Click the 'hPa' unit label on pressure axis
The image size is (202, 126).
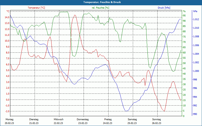point(195,11)
